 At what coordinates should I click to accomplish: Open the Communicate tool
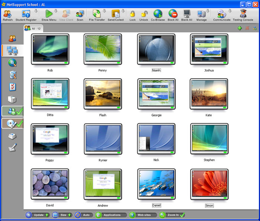pos(222,16)
